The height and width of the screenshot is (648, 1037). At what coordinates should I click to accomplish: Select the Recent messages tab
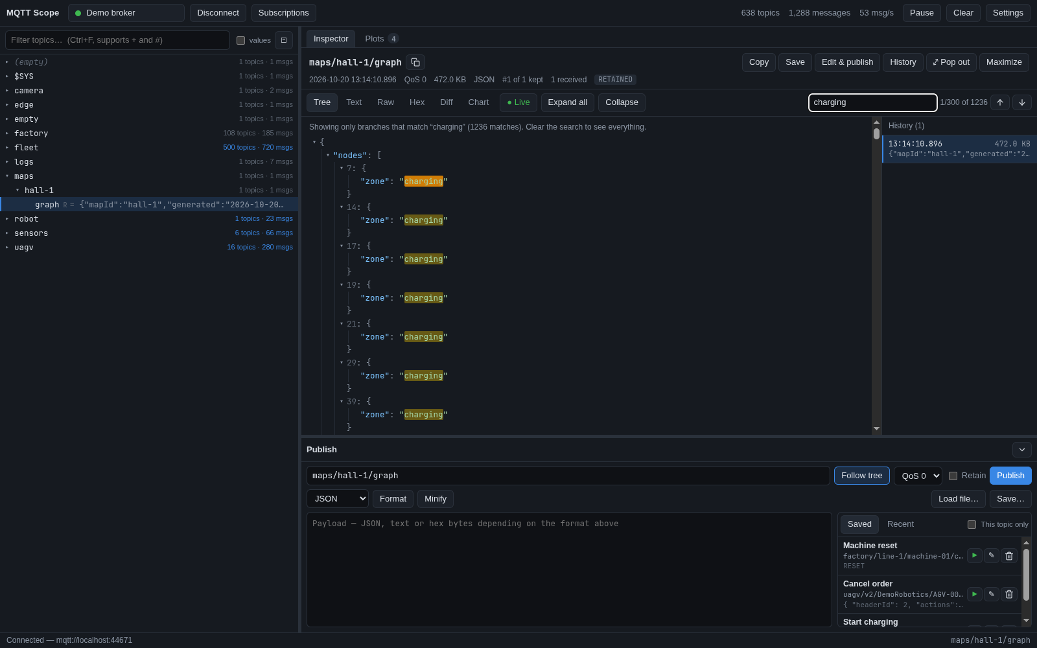click(900, 524)
